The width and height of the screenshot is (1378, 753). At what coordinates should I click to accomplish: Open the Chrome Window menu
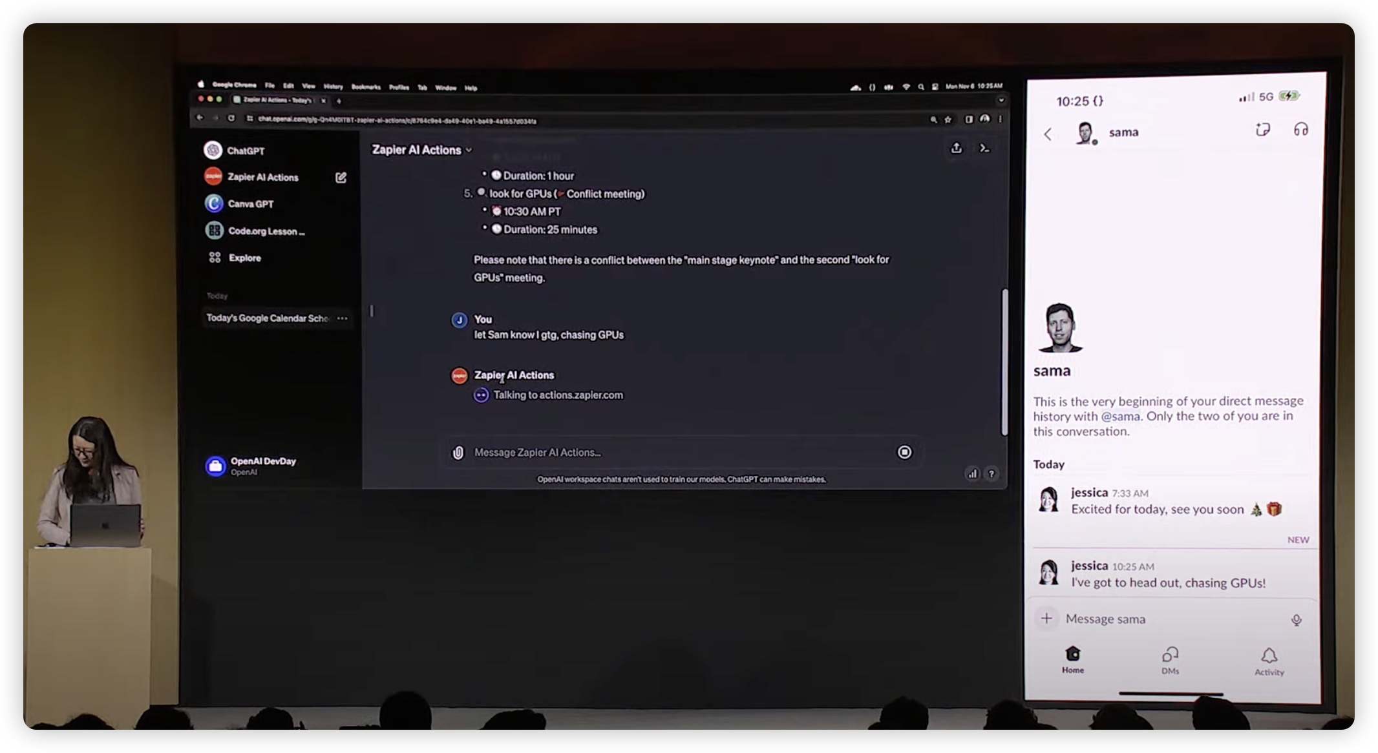(x=445, y=88)
